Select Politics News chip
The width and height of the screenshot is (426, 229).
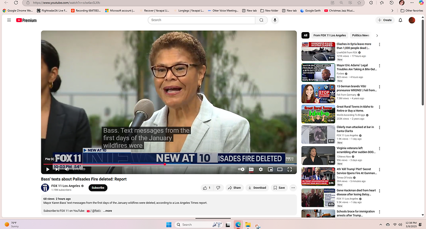(x=360, y=35)
